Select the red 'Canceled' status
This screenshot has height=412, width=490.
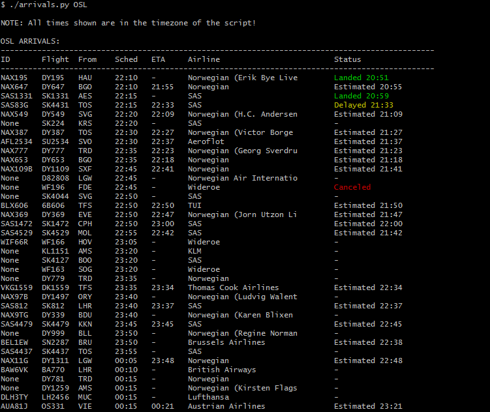(x=352, y=187)
